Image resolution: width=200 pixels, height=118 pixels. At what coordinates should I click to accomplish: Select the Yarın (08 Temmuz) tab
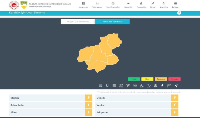(112, 22)
